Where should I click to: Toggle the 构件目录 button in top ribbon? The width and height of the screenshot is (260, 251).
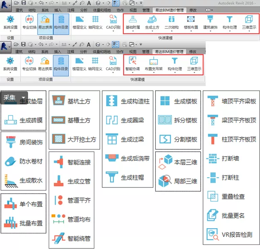tap(61, 24)
